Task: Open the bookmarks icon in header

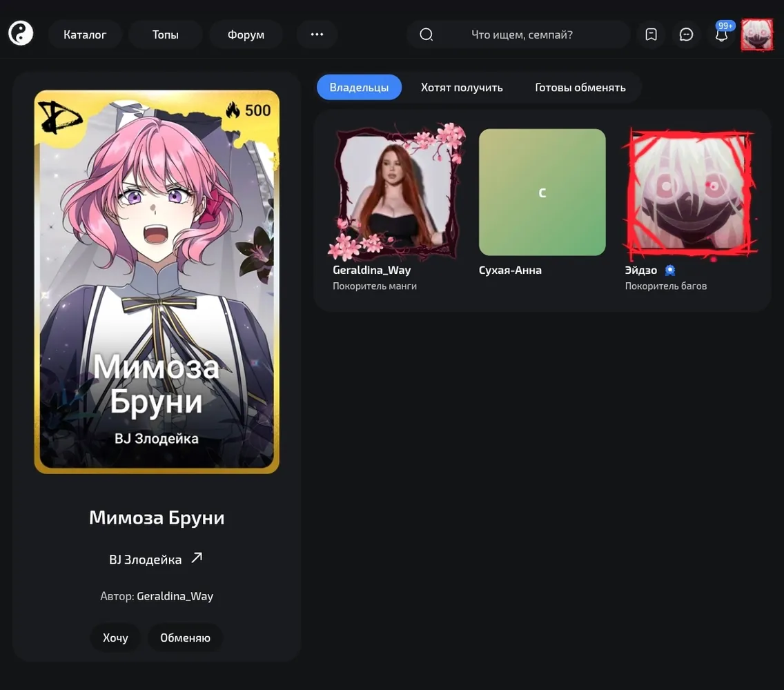Action: pos(651,34)
